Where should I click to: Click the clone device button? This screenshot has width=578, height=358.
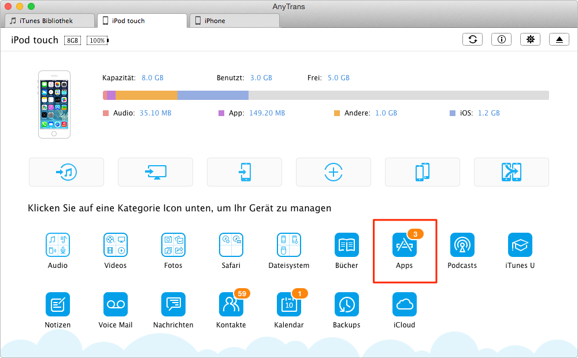tap(423, 172)
